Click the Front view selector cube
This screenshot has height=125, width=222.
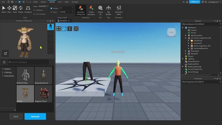click(x=171, y=32)
